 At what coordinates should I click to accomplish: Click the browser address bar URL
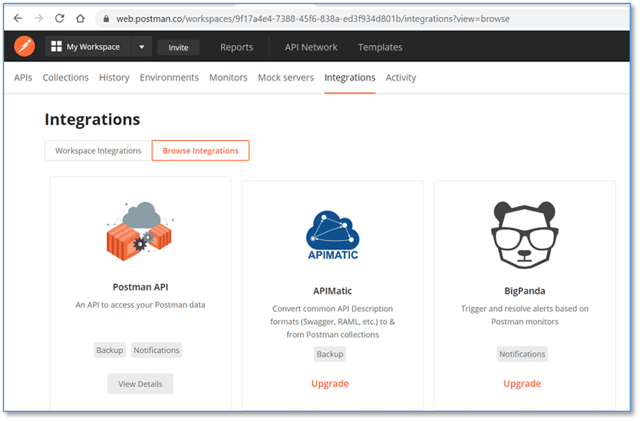pos(313,19)
